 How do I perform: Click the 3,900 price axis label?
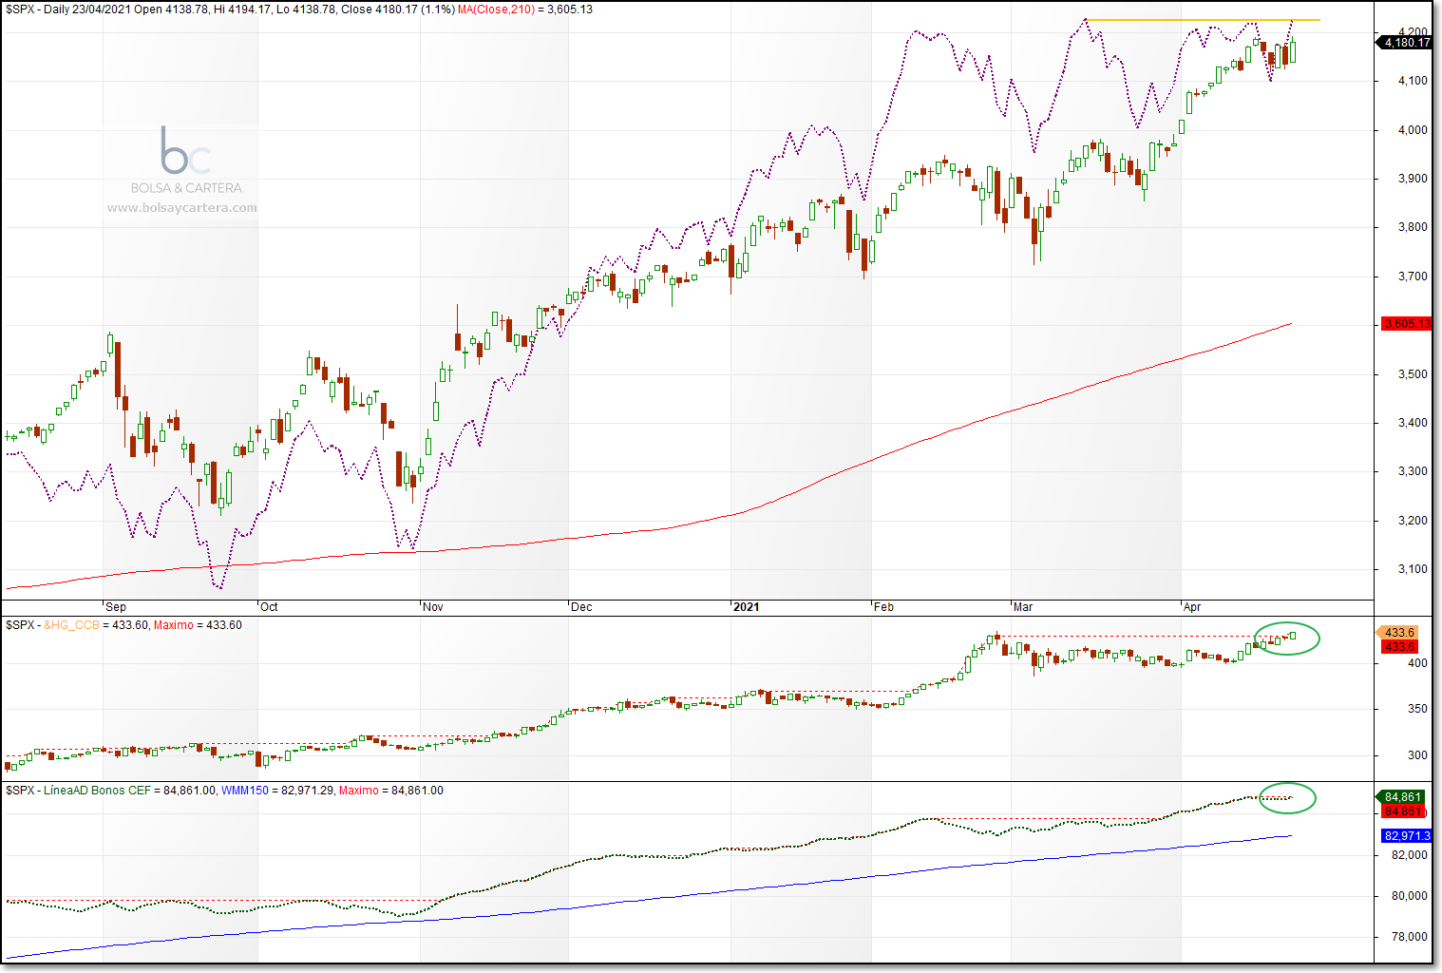tap(1413, 179)
